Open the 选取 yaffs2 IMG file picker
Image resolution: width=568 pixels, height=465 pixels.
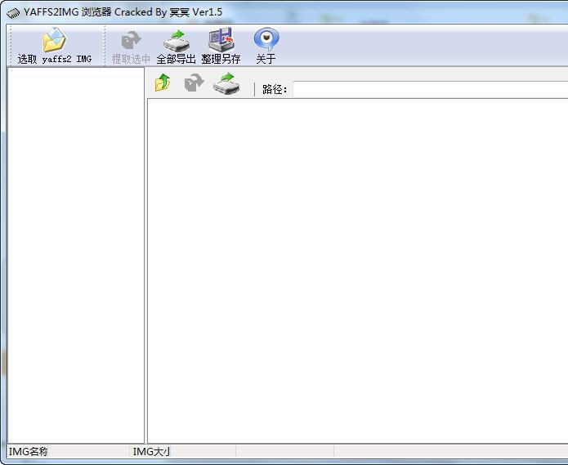[x=54, y=46]
